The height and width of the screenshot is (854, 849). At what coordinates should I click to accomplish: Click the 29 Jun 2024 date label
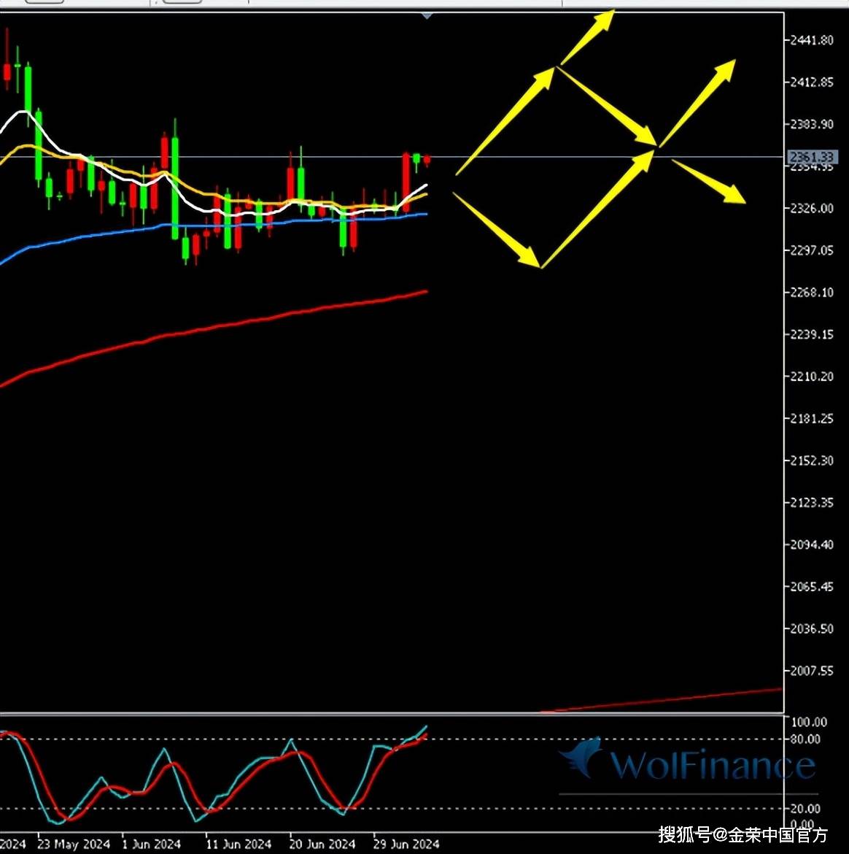pyautogui.click(x=406, y=845)
